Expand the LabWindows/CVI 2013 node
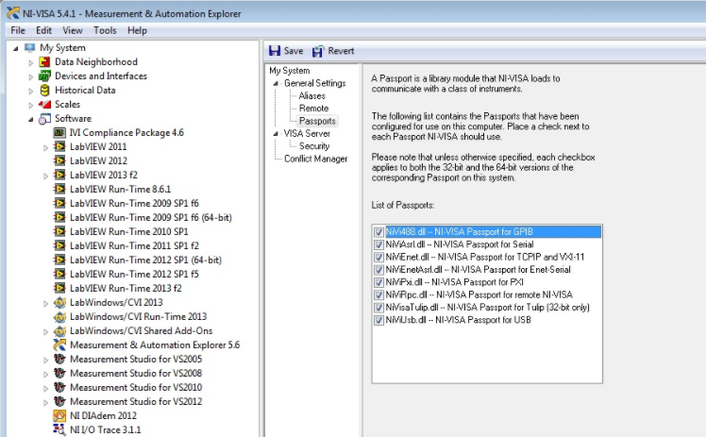 [x=45, y=303]
